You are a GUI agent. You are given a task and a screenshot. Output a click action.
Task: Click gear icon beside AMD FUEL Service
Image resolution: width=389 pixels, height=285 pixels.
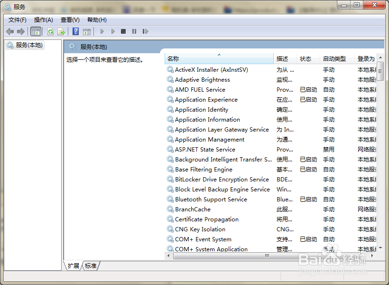[170, 89]
